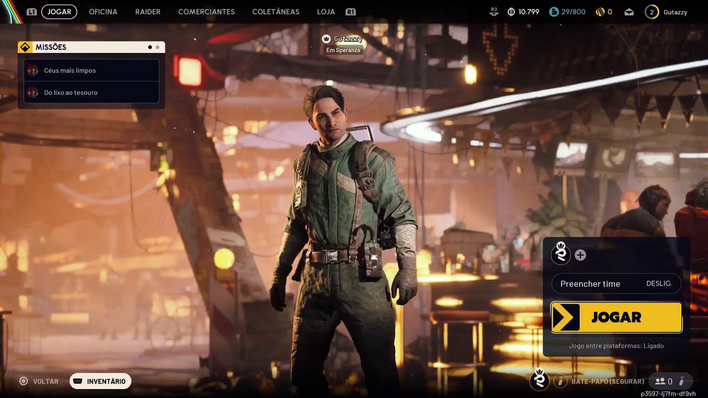Start the match with the yellow JOGAR button
The width and height of the screenshot is (708, 398).
[x=616, y=317]
